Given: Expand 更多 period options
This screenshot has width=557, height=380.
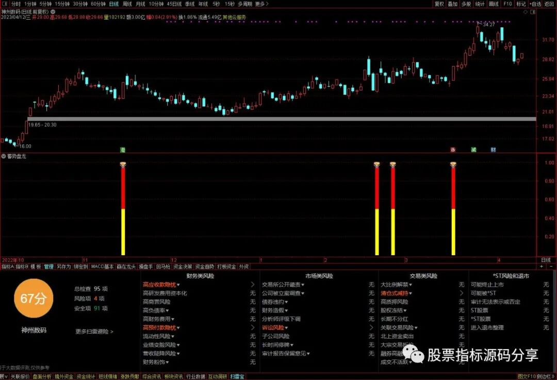Looking at the screenshot, I should point(262,4).
